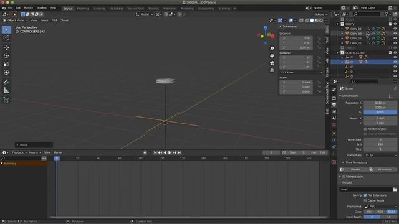Select the Transform tool in the left toolbar
The height and width of the screenshot is (224, 399).
[6, 72]
